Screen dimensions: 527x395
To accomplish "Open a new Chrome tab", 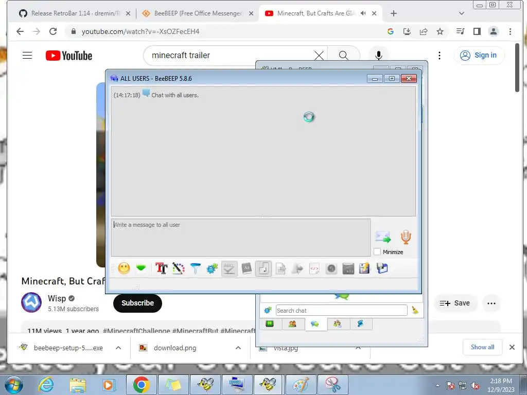I will click(x=394, y=13).
